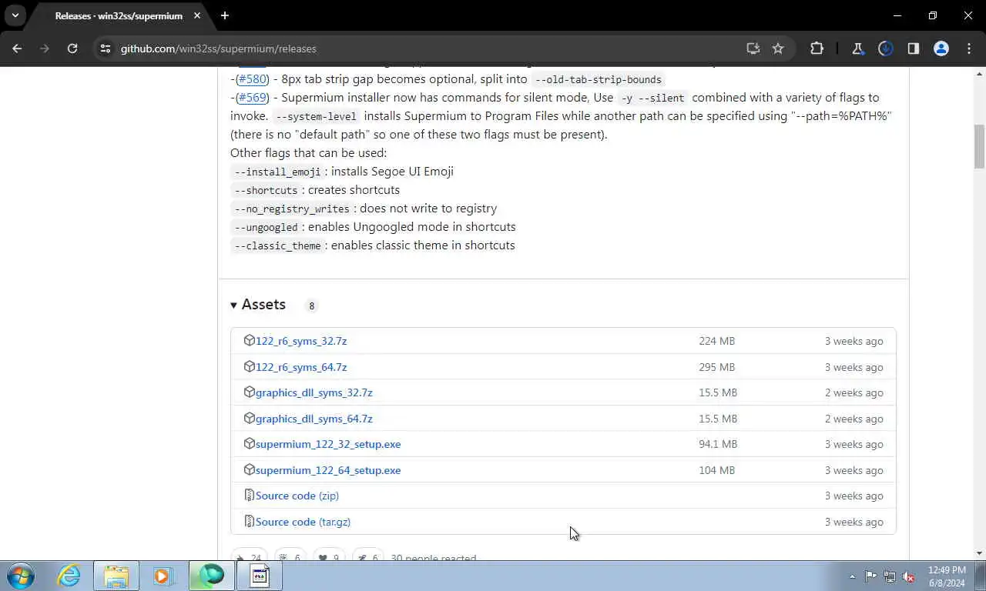Image resolution: width=986 pixels, height=591 pixels.
Task: Click the --classic_theme flag text
Action: click(277, 245)
